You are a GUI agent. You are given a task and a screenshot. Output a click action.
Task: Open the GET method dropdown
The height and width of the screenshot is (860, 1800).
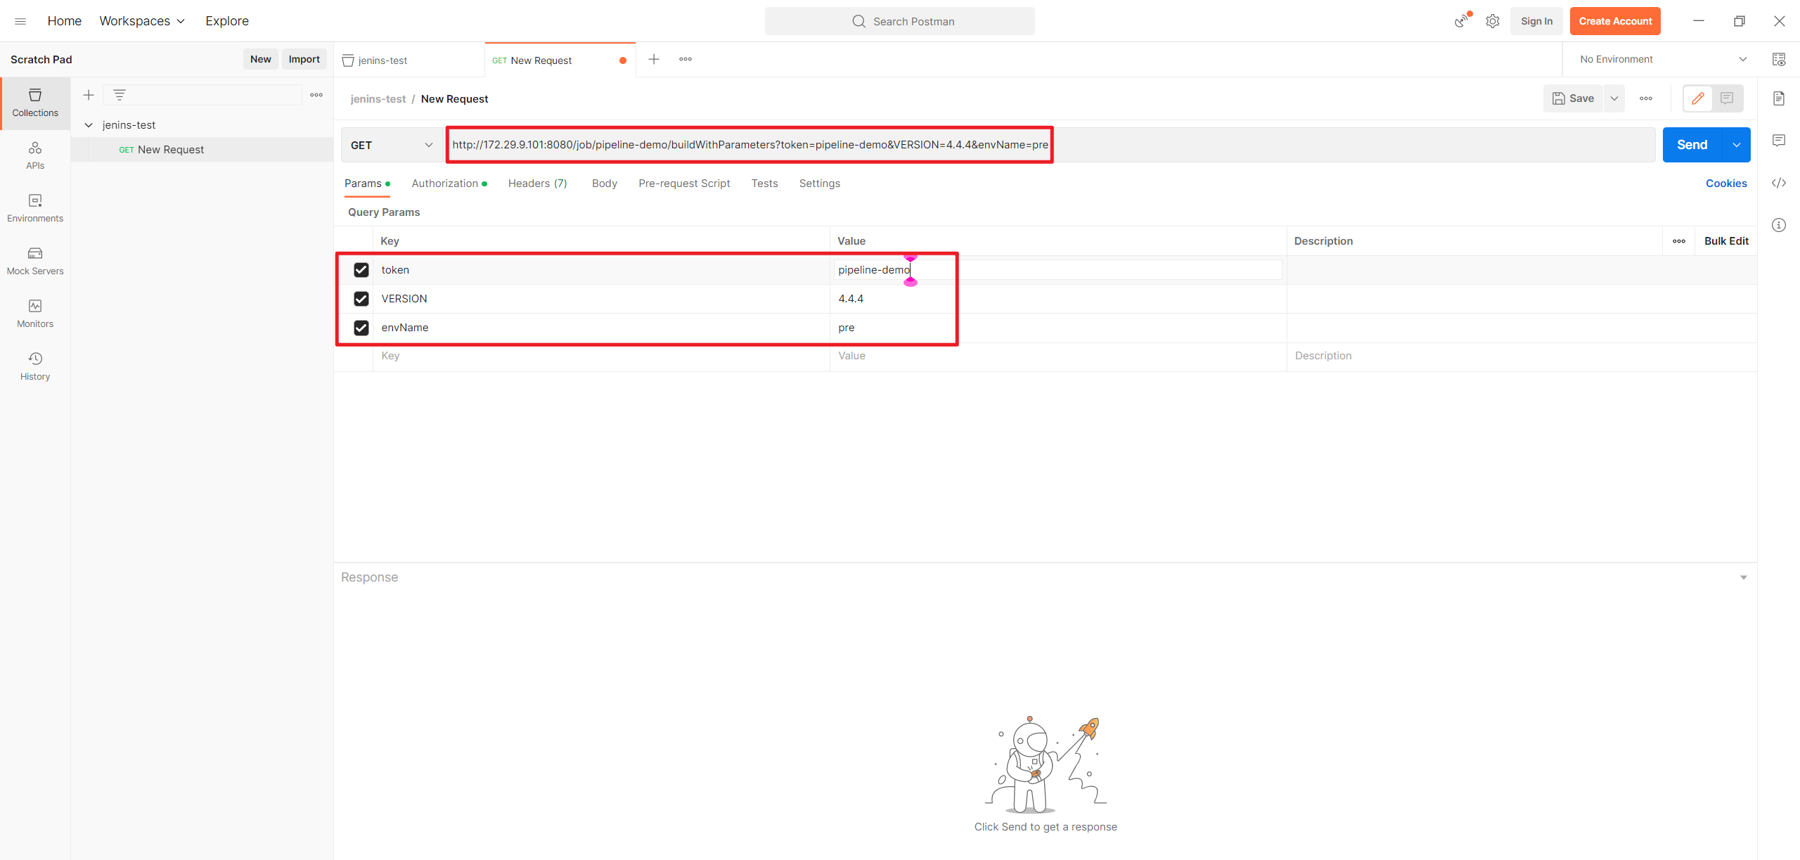click(x=392, y=145)
